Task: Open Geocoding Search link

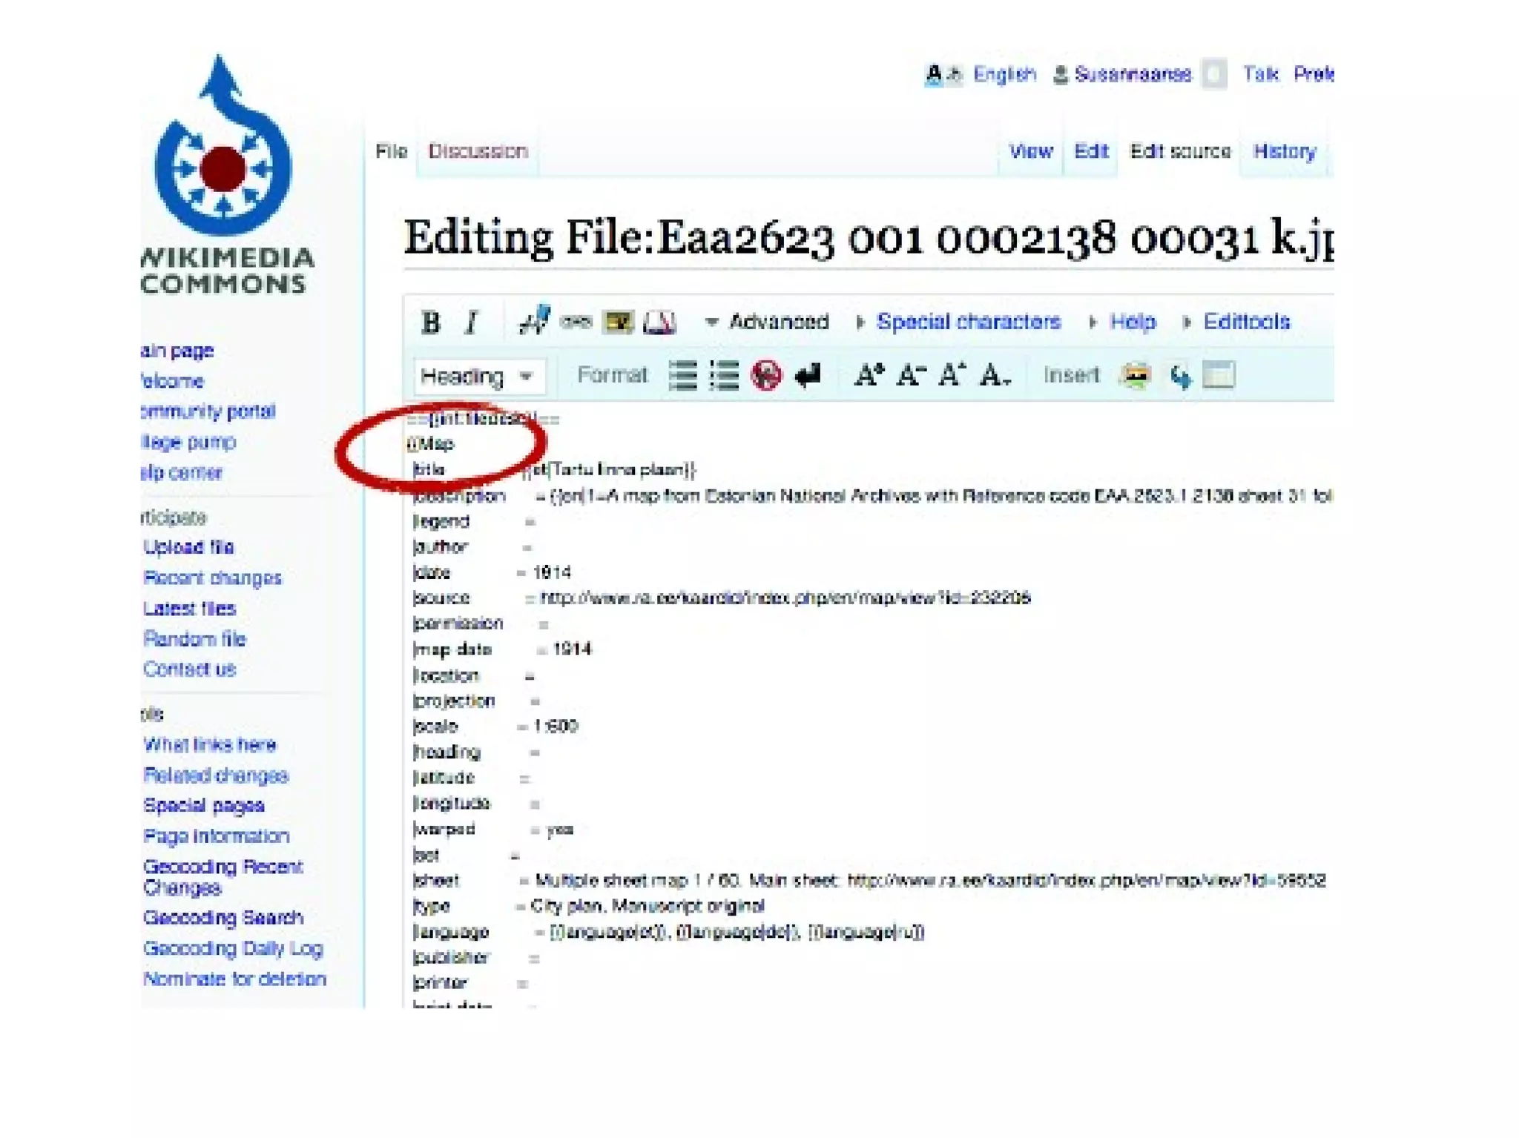Action: 223,918
